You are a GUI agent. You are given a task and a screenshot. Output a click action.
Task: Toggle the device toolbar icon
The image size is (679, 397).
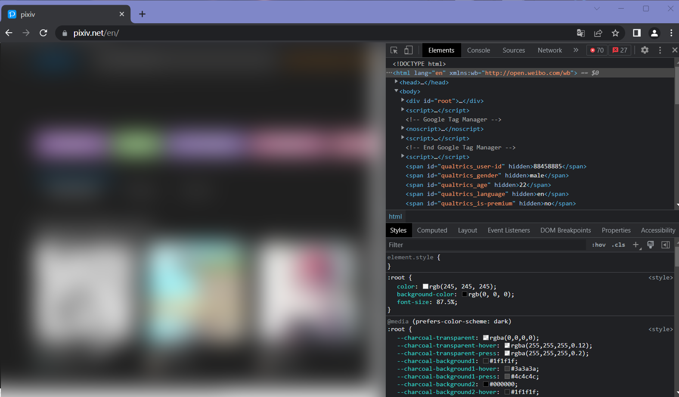tap(408, 50)
